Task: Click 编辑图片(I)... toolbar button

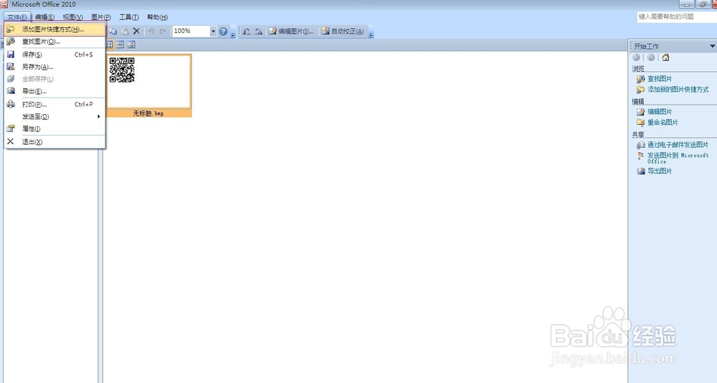Action: pyautogui.click(x=291, y=31)
